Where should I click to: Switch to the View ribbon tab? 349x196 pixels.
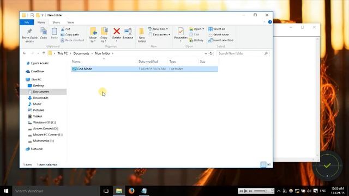point(70,22)
